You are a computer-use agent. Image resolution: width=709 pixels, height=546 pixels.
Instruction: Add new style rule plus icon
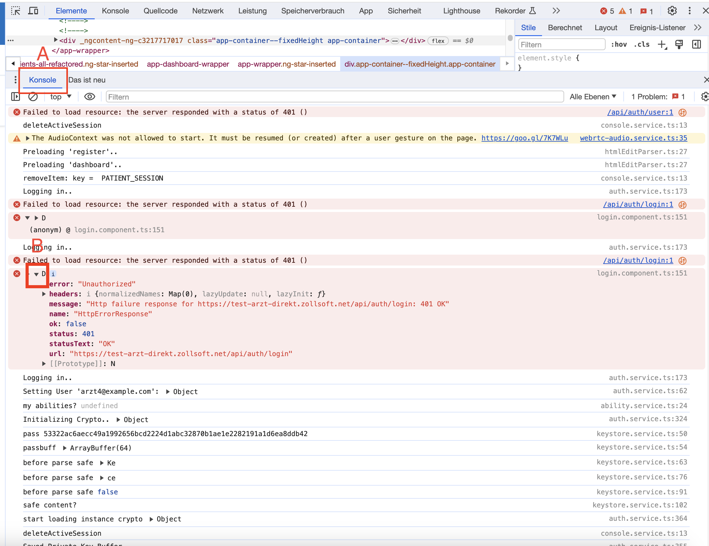662,45
